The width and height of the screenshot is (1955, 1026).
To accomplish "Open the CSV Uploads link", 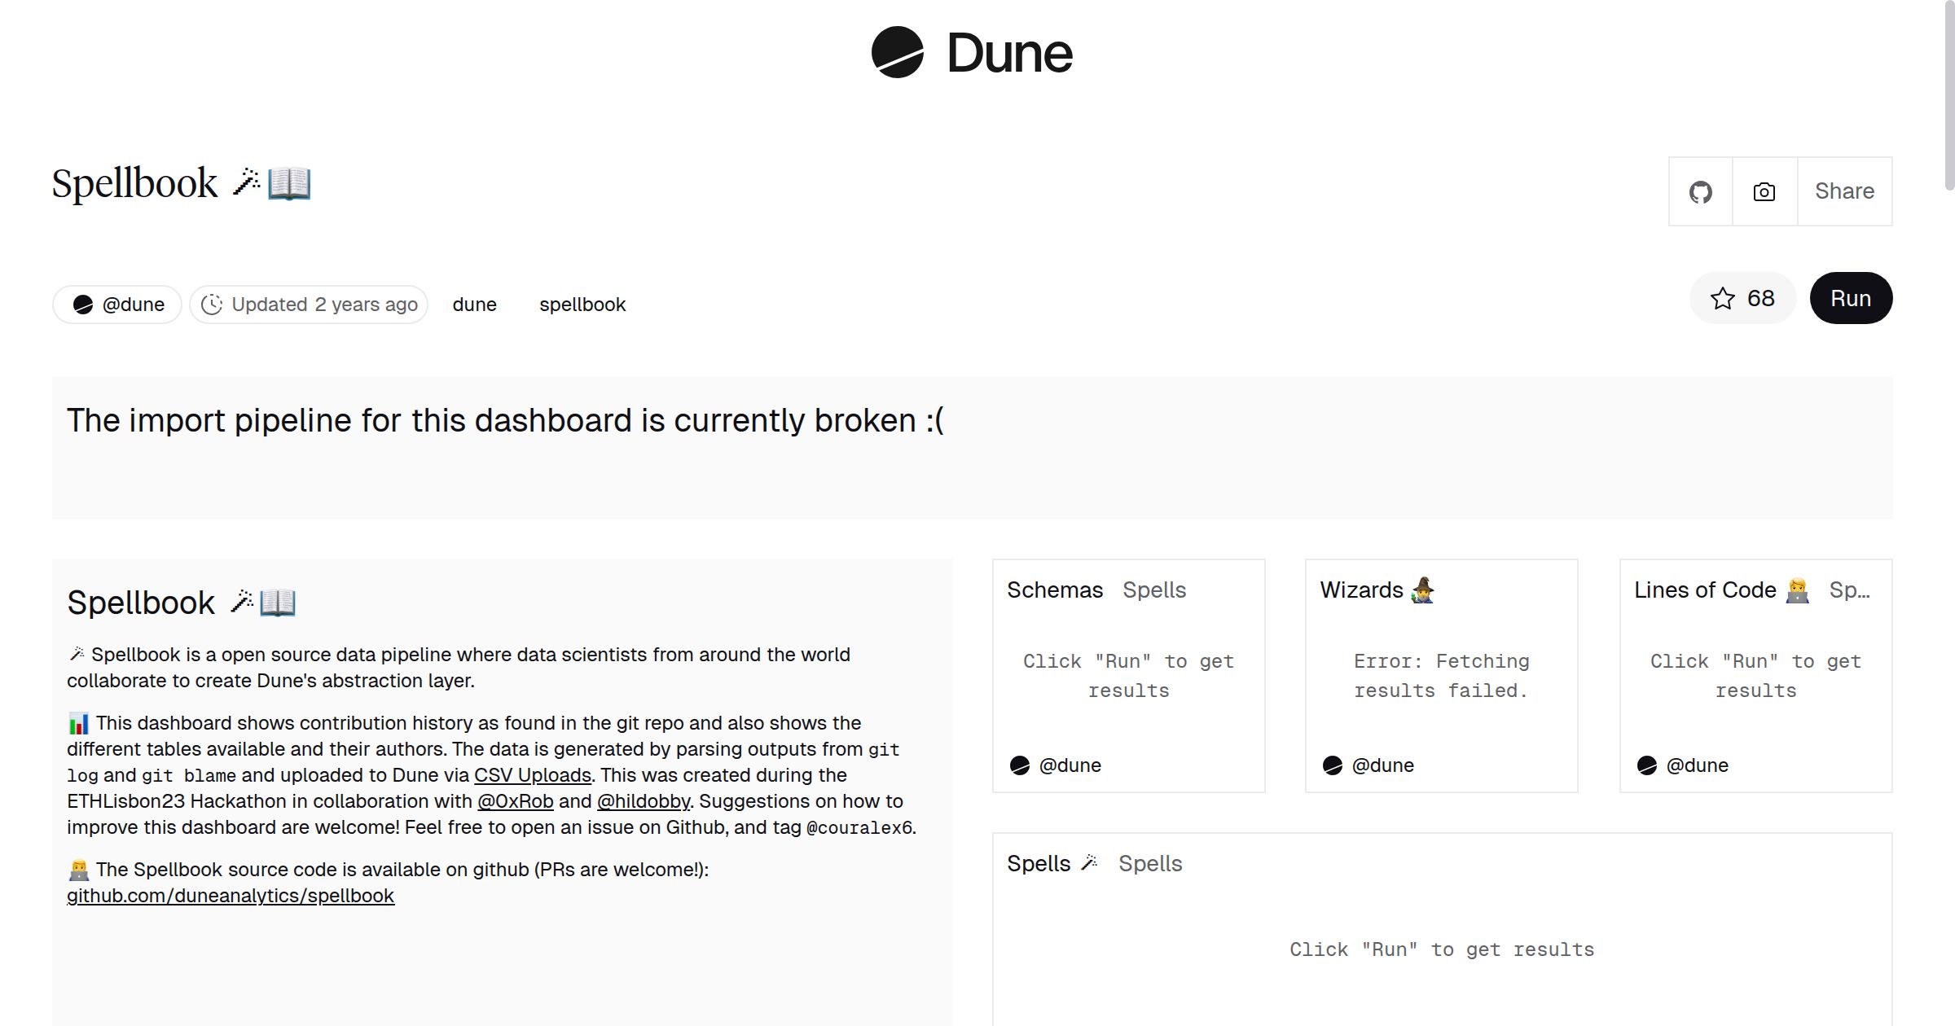I will (x=532, y=775).
